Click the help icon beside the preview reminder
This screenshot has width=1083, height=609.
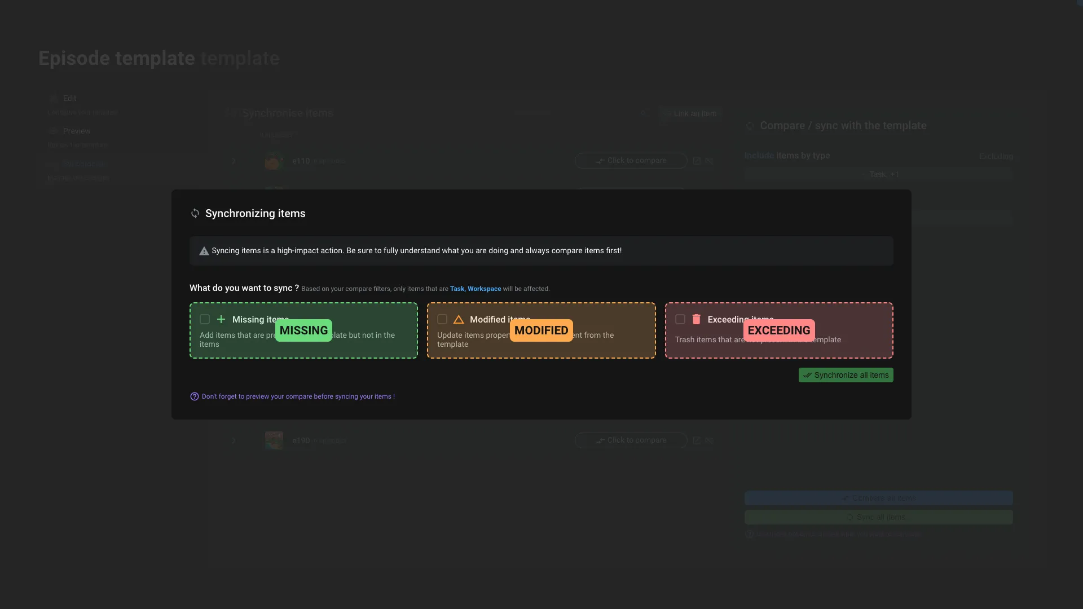tap(195, 396)
